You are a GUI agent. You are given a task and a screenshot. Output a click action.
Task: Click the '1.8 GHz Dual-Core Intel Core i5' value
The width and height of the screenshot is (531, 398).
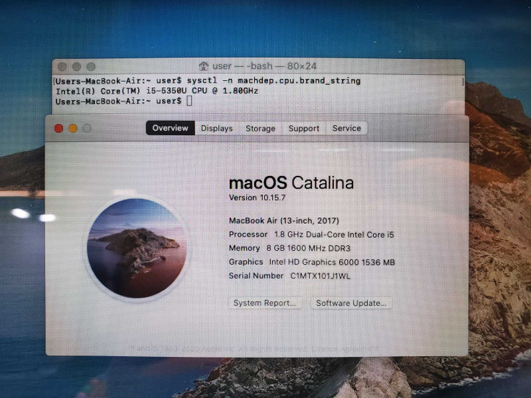334,235
